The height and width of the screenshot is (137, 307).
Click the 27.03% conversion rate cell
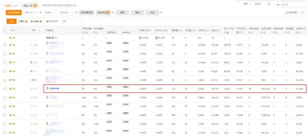pos(299,89)
